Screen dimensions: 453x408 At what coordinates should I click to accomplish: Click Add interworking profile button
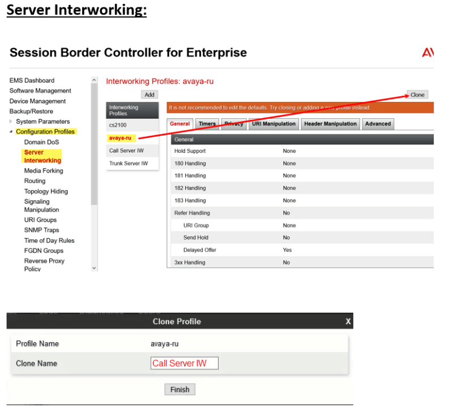tap(149, 95)
